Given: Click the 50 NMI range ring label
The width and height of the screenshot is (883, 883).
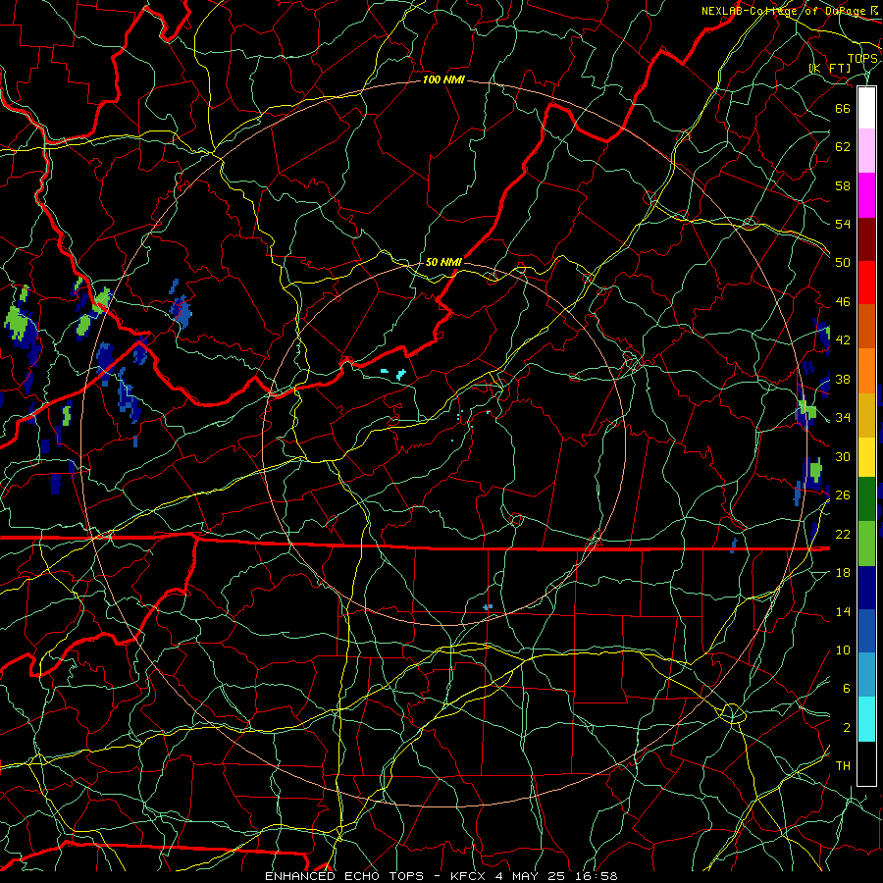Looking at the screenshot, I should [x=443, y=262].
